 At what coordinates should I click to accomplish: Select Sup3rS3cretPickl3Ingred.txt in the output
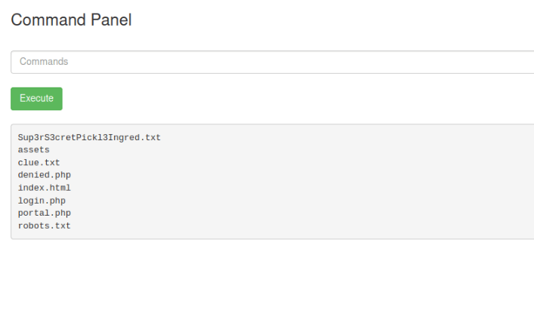pyautogui.click(x=89, y=137)
